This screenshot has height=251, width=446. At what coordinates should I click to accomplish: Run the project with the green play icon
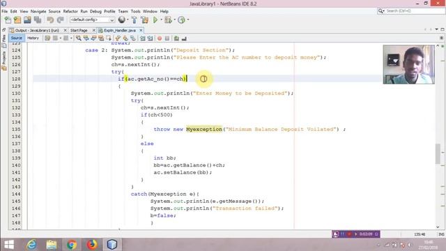pyautogui.click(x=155, y=20)
